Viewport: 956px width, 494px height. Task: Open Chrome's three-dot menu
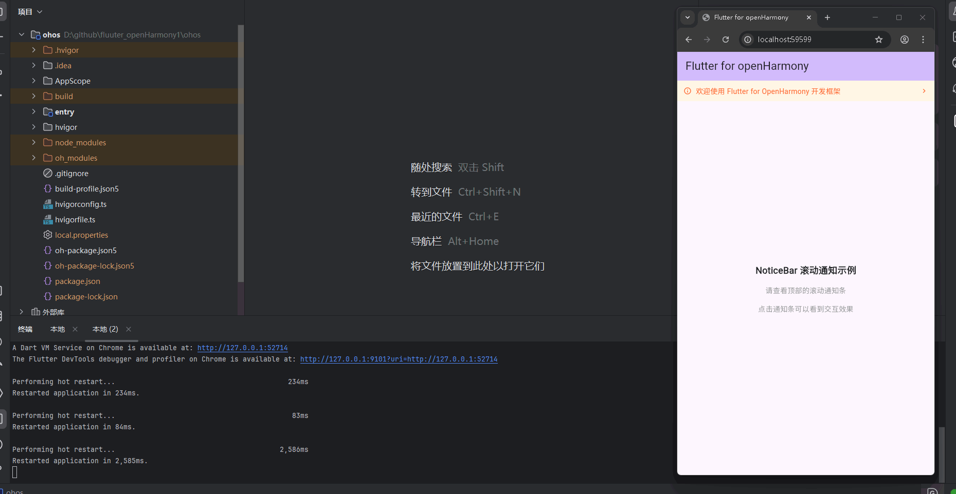pyautogui.click(x=923, y=40)
